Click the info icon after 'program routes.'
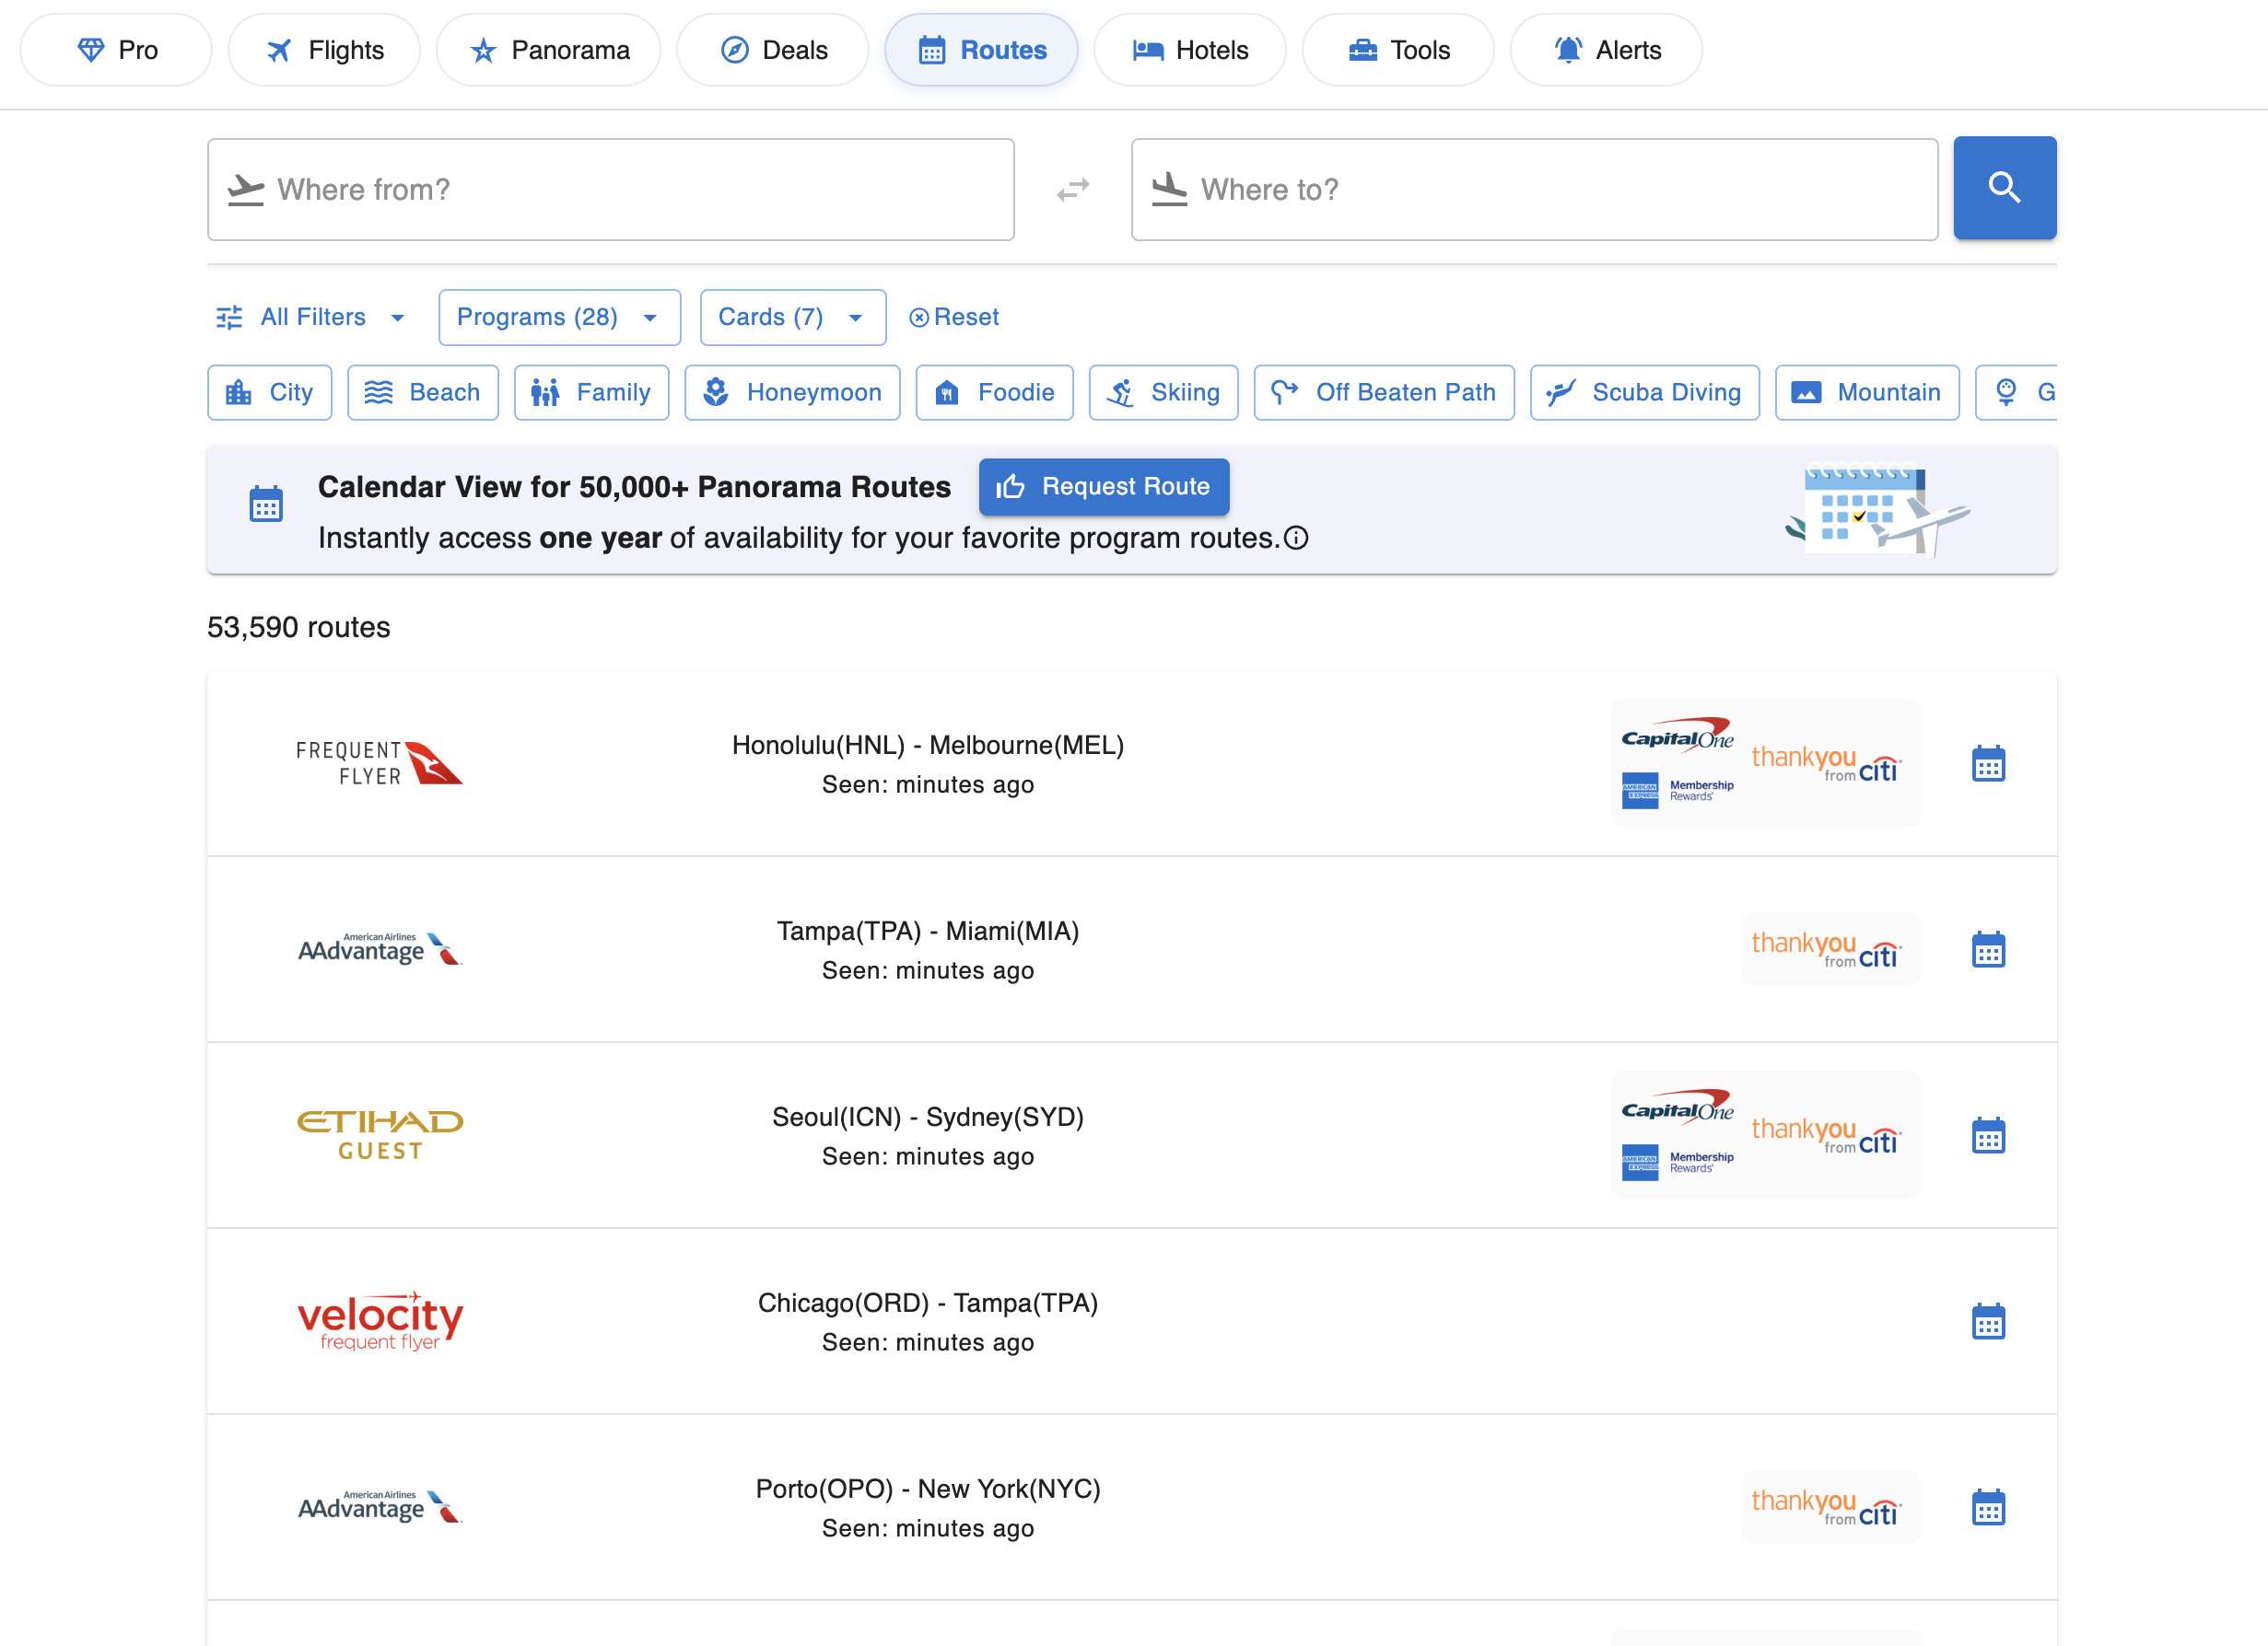This screenshot has width=2268, height=1646. click(1296, 539)
